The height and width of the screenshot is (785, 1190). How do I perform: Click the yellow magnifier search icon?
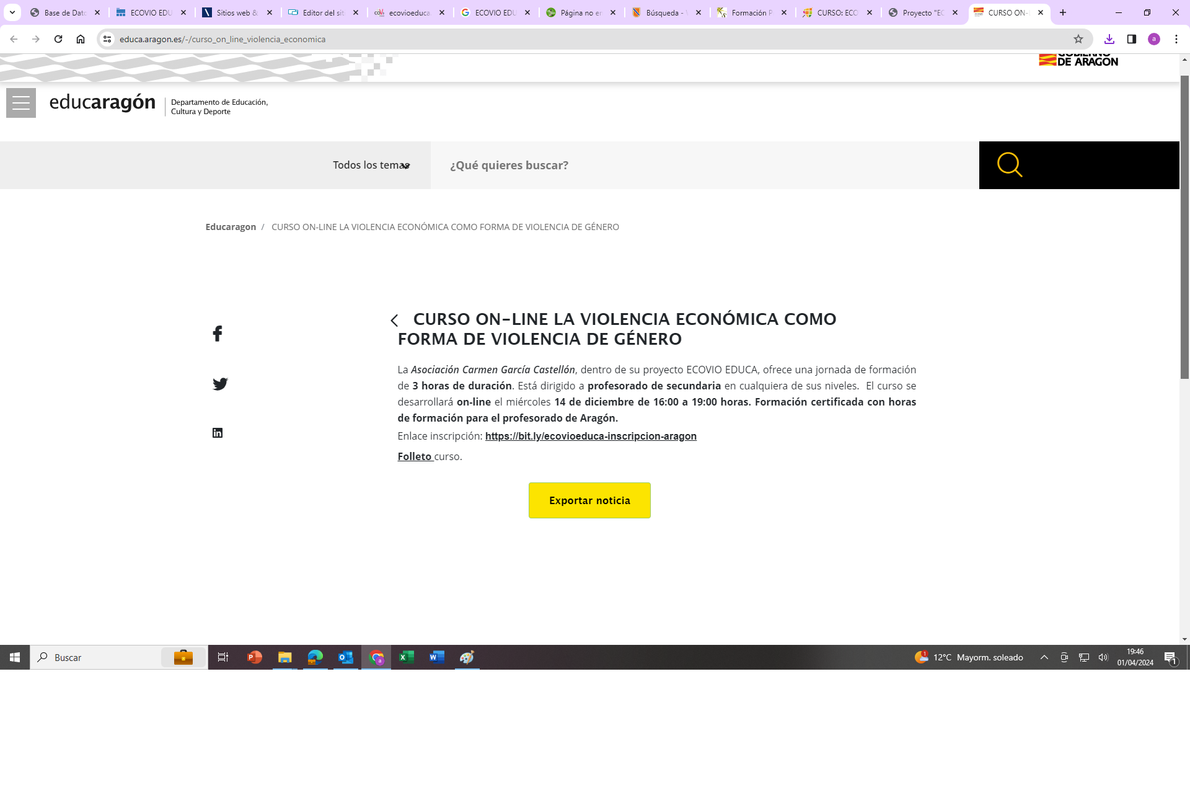(1009, 165)
